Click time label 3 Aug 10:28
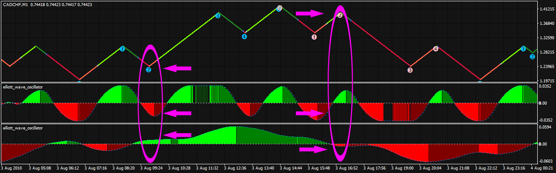The width and height of the screenshot is (556, 173). click(180, 168)
